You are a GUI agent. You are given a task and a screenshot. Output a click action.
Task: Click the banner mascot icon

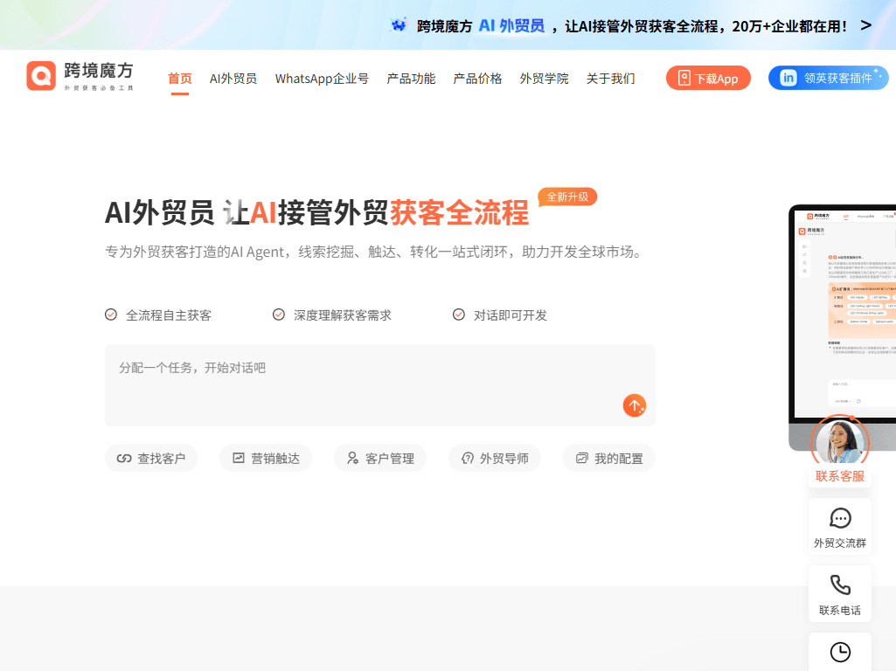click(x=399, y=25)
